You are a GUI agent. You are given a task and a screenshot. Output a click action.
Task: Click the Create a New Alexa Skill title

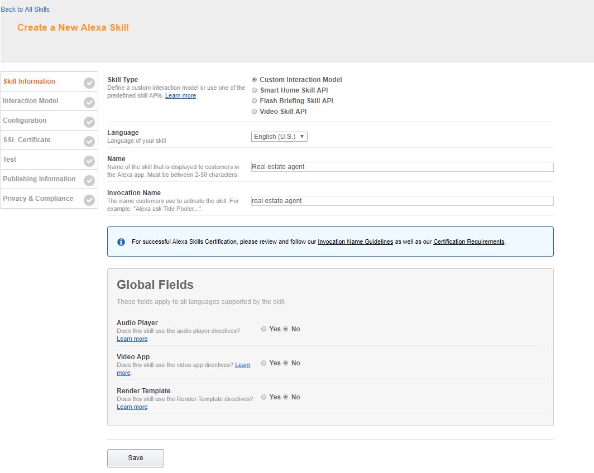(73, 28)
